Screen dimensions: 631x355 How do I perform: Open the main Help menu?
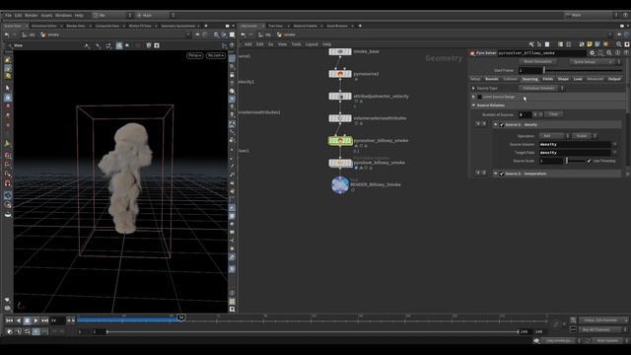point(79,16)
